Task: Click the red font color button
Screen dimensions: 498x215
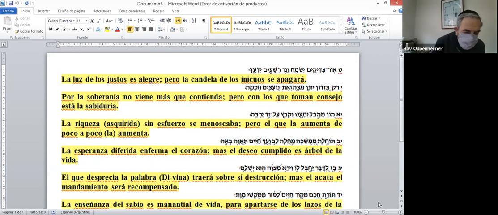Action: click(117, 29)
